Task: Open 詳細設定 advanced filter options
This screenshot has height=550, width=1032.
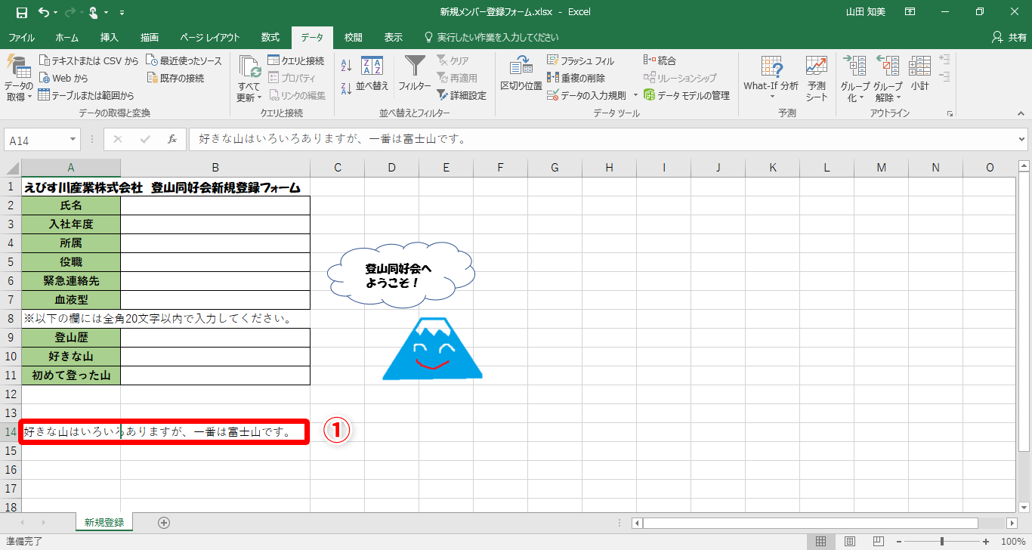Action: (x=462, y=95)
